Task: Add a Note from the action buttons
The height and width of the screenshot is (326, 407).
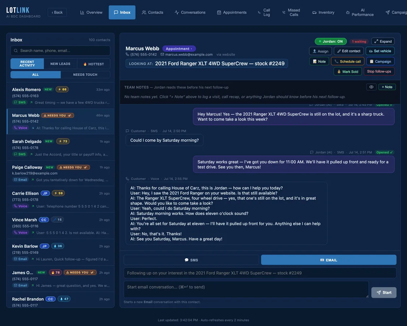Action: coord(319,61)
